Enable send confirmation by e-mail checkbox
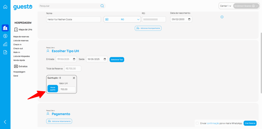The height and width of the screenshot is (129, 262). tap(197, 123)
